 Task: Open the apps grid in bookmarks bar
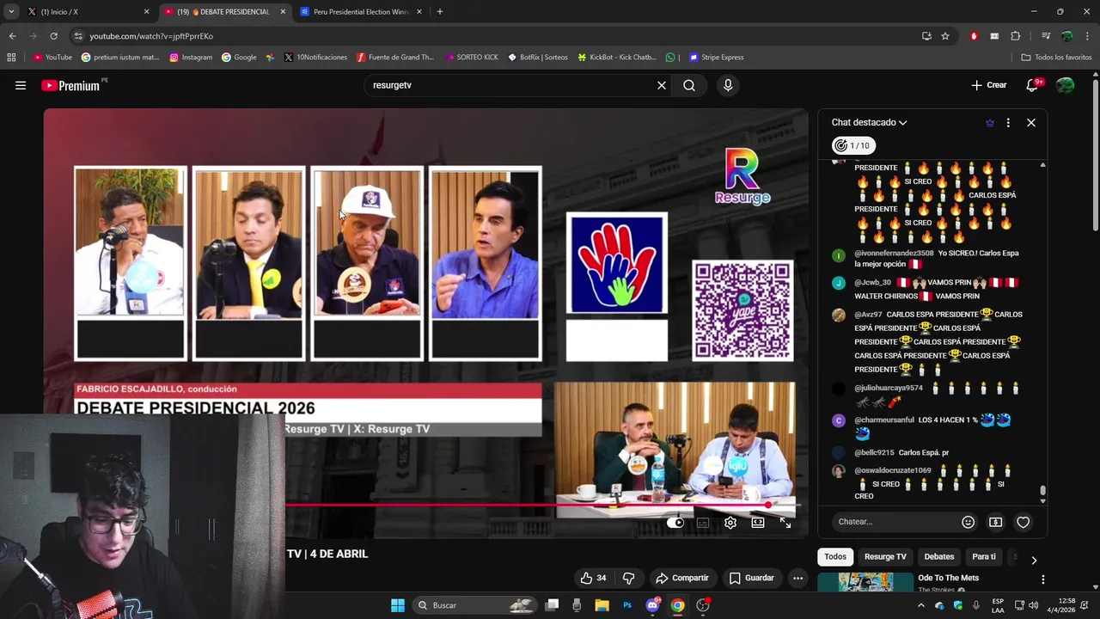click(x=11, y=58)
